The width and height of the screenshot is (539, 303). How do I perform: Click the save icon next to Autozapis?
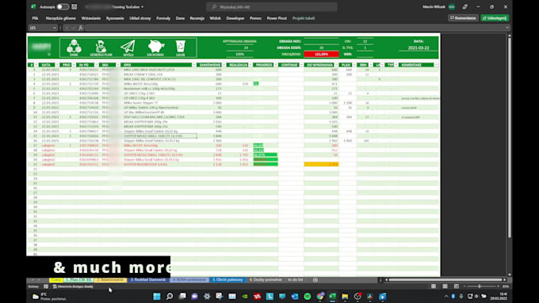coord(75,7)
